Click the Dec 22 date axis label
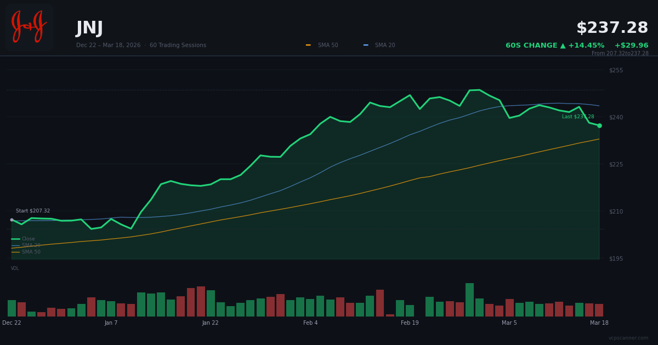The height and width of the screenshot is (345, 658). [x=12, y=323]
